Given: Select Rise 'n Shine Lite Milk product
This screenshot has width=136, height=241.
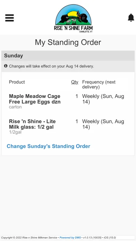Looking at the screenshot, I should click(32, 124).
